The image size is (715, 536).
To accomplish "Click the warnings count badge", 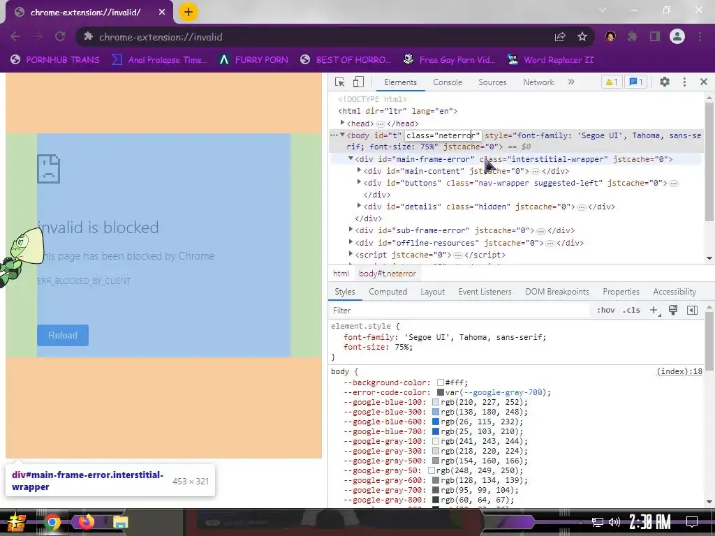I will click(x=611, y=82).
